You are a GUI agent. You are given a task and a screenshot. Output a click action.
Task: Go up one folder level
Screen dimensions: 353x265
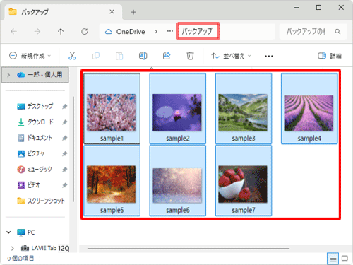(x=61, y=31)
